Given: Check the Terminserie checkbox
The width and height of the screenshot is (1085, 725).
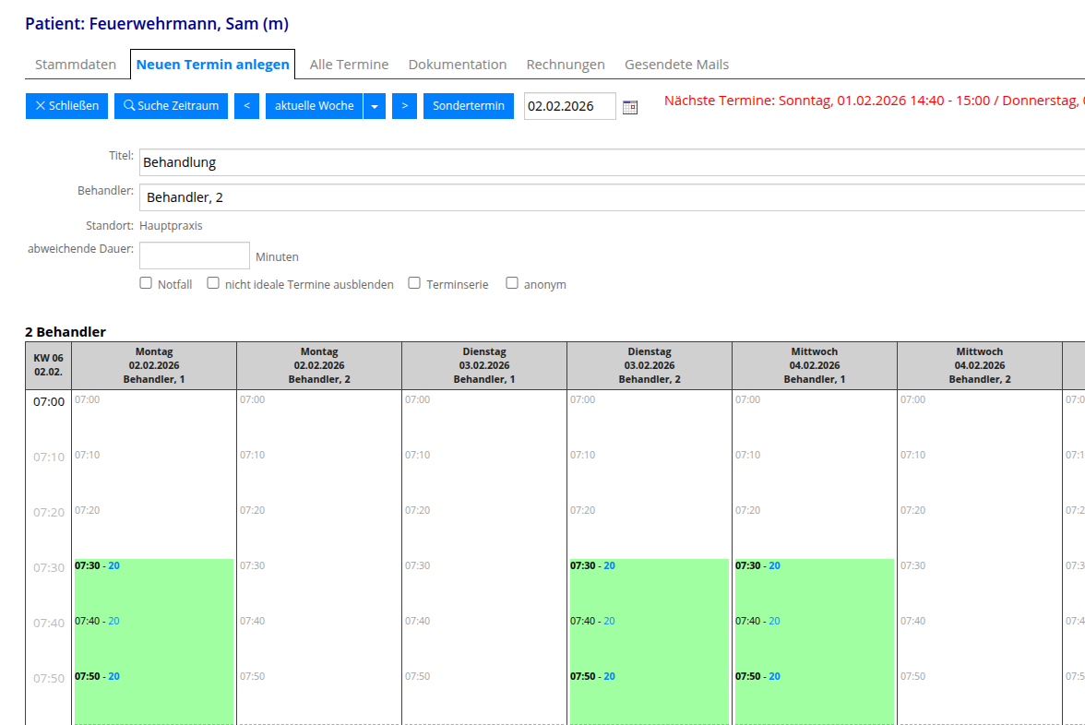Looking at the screenshot, I should [414, 283].
